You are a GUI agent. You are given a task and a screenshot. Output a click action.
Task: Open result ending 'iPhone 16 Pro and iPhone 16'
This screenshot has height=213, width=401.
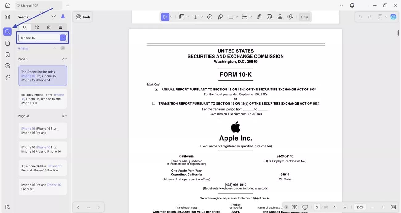[x=43, y=149]
